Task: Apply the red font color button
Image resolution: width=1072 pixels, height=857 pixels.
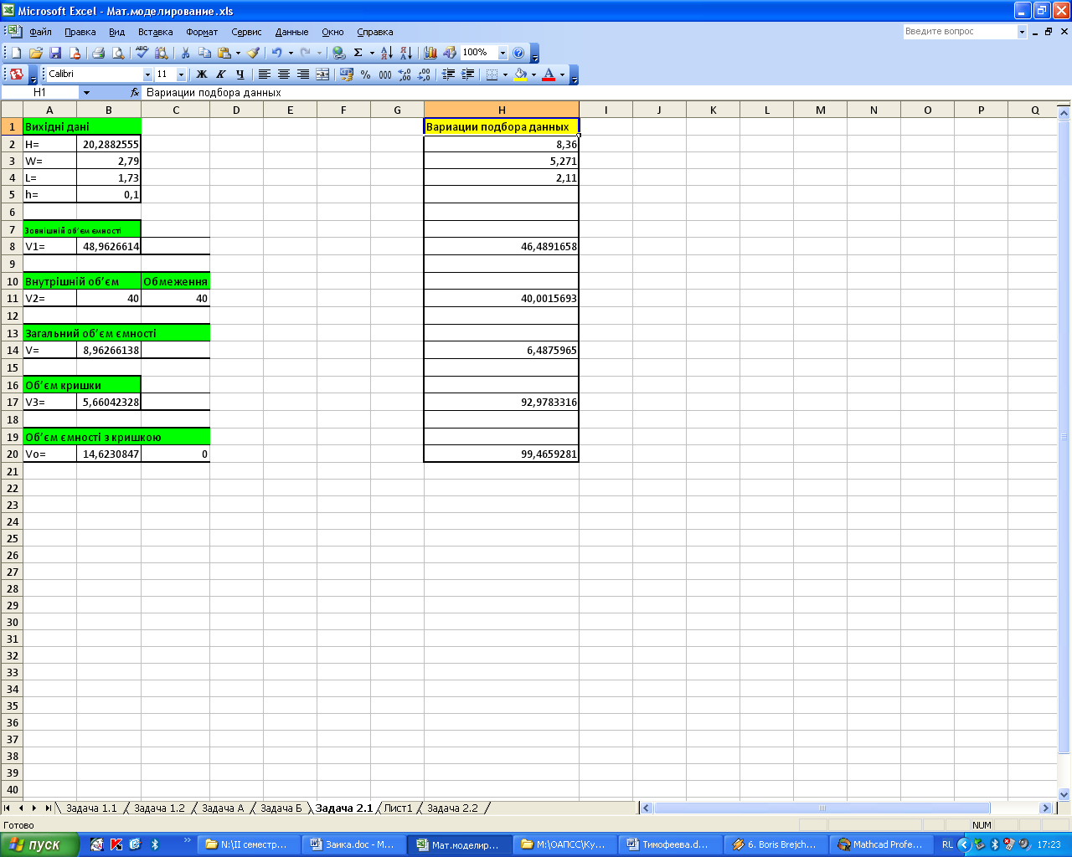Action: (549, 74)
